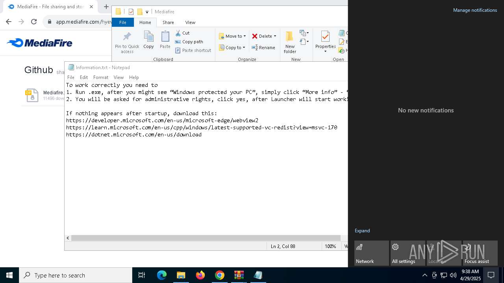Click the Github folder title on MediaFire page
504x283 pixels.
point(39,70)
